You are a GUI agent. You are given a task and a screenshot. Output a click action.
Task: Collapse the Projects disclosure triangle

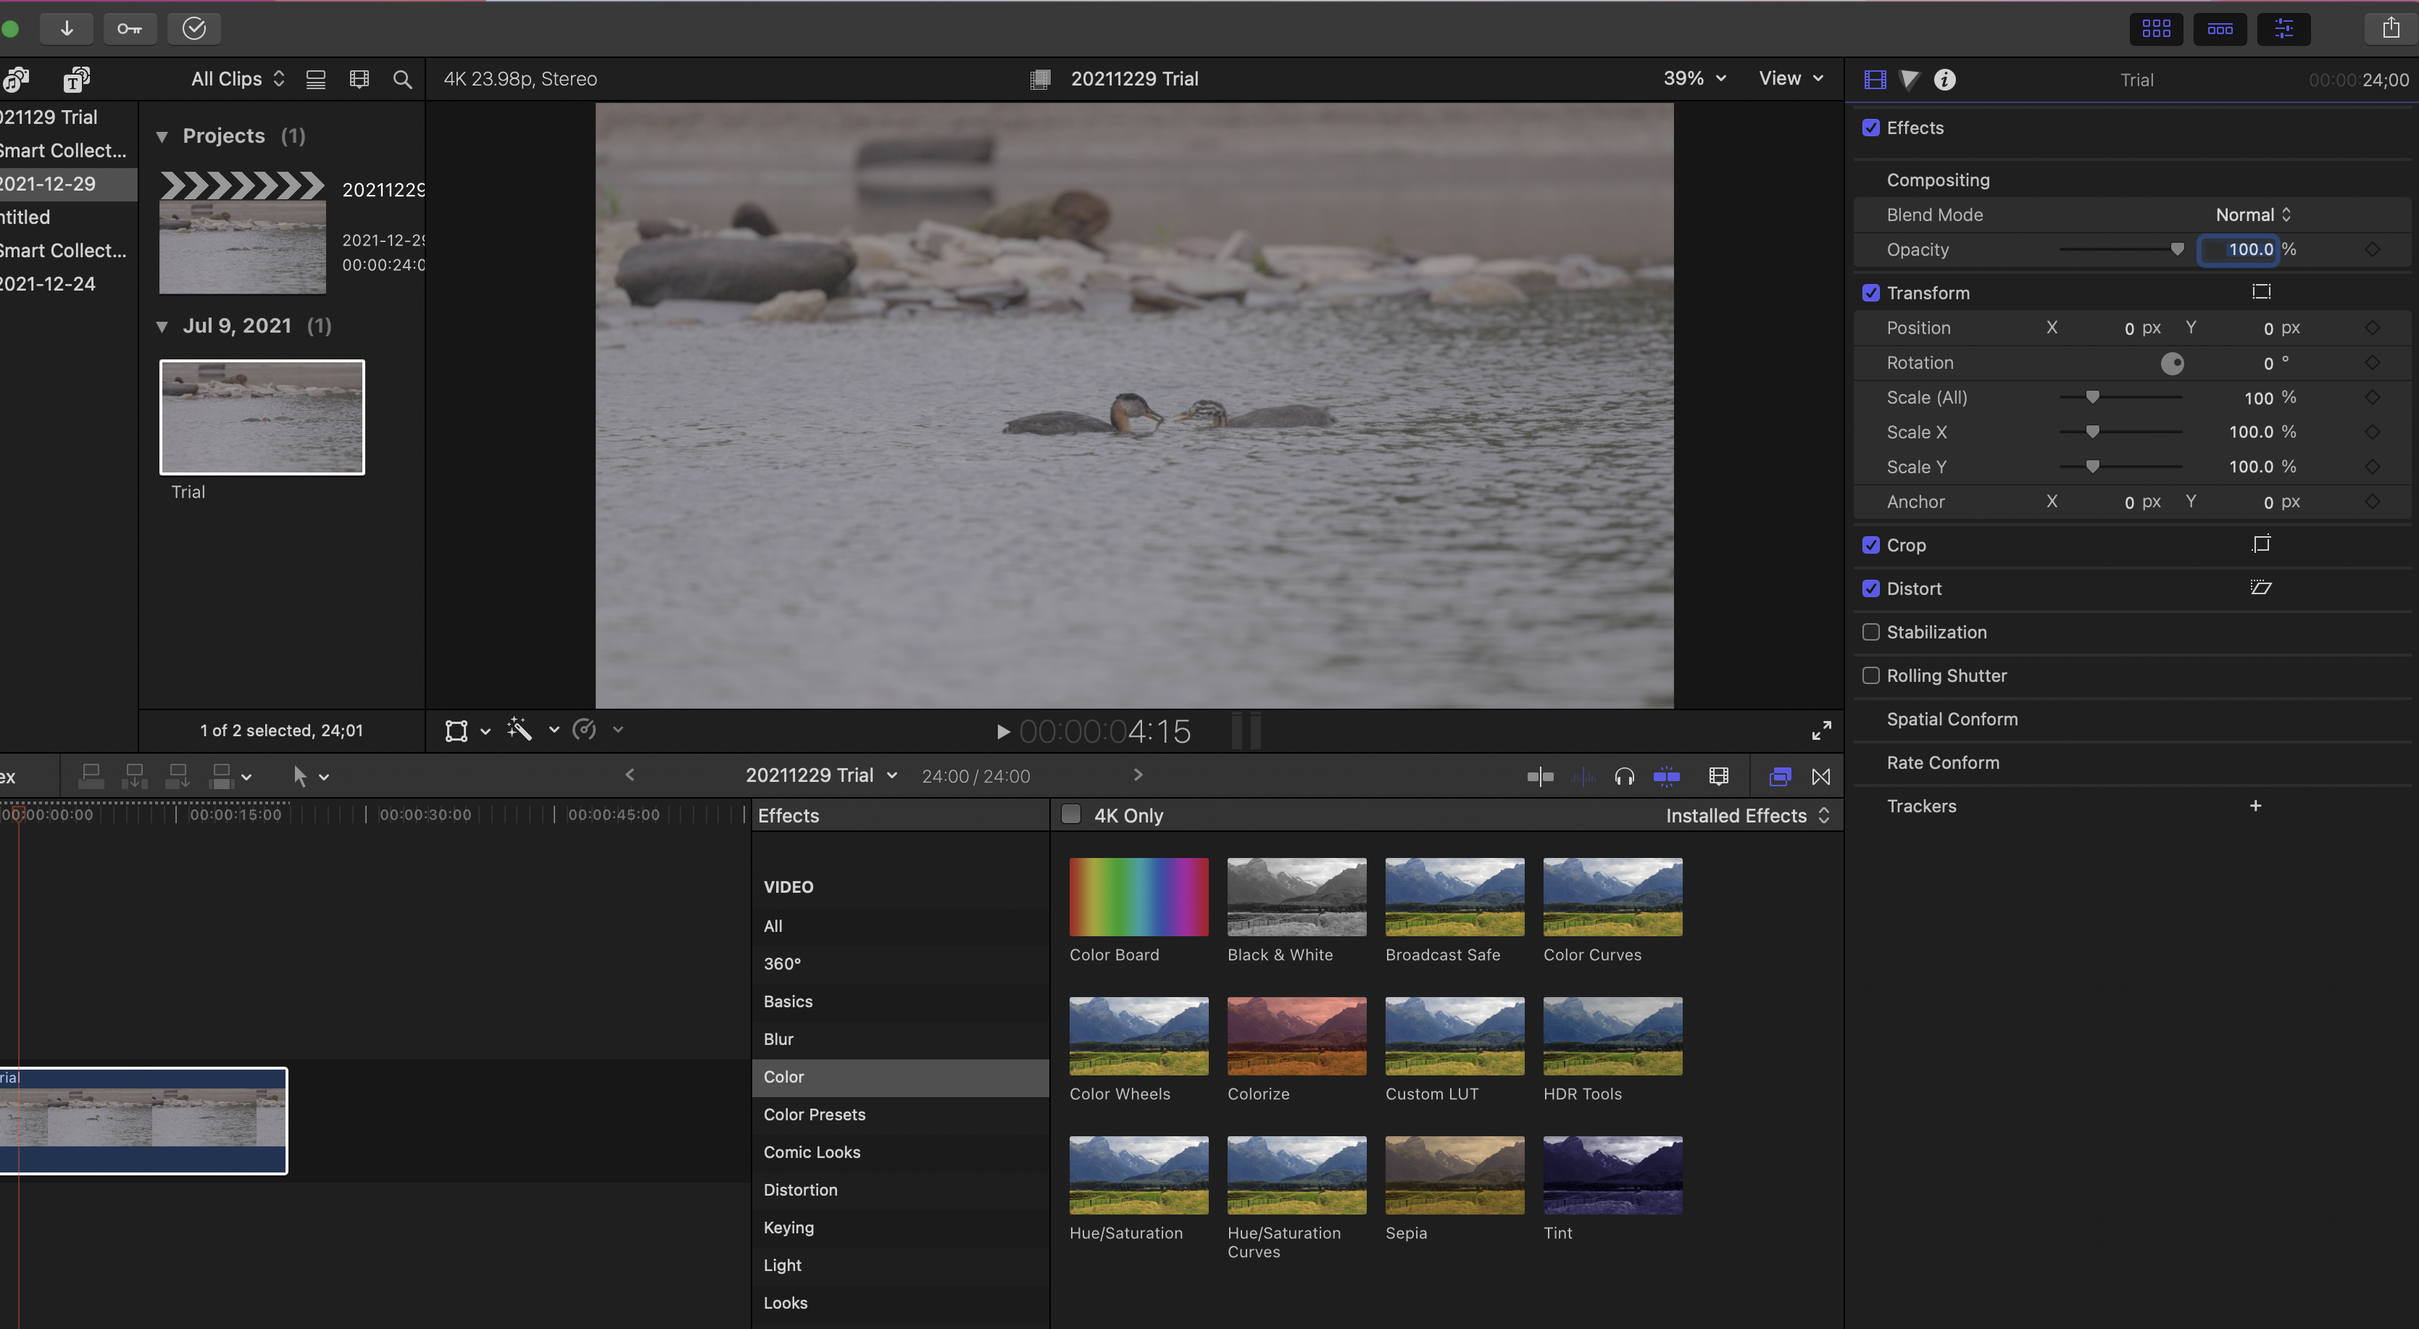[162, 137]
